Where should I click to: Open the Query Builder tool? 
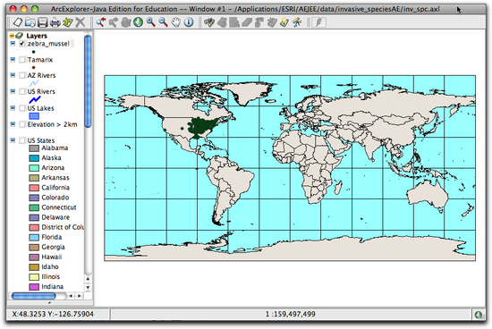point(222,22)
